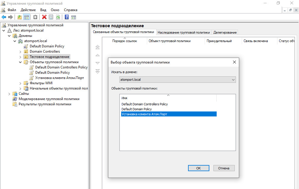
Task: Click the red X Delete icon
Action: [44, 17]
